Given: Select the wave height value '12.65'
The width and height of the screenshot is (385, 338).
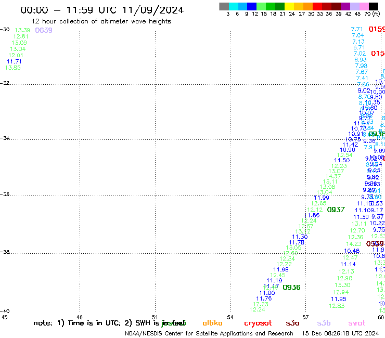Looking at the screenshot, I should [319, 203].
